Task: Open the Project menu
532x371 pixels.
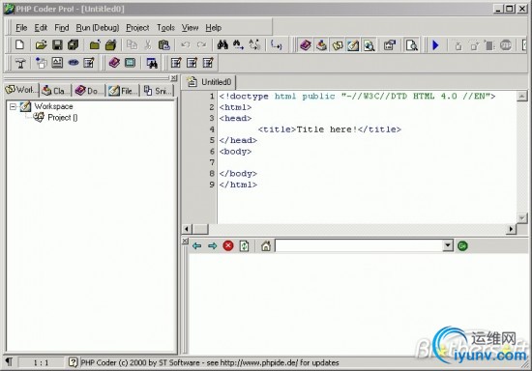Action: (x=137, y=28)
